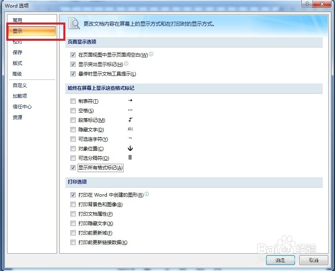Click the space dots icon beside 空格
Screen dimensions: 335x271
[131, 110]
